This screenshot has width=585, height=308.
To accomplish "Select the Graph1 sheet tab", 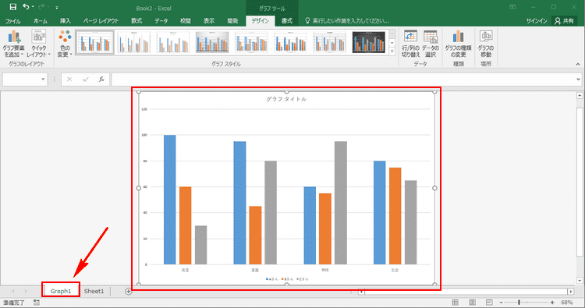I will [60, 291].
